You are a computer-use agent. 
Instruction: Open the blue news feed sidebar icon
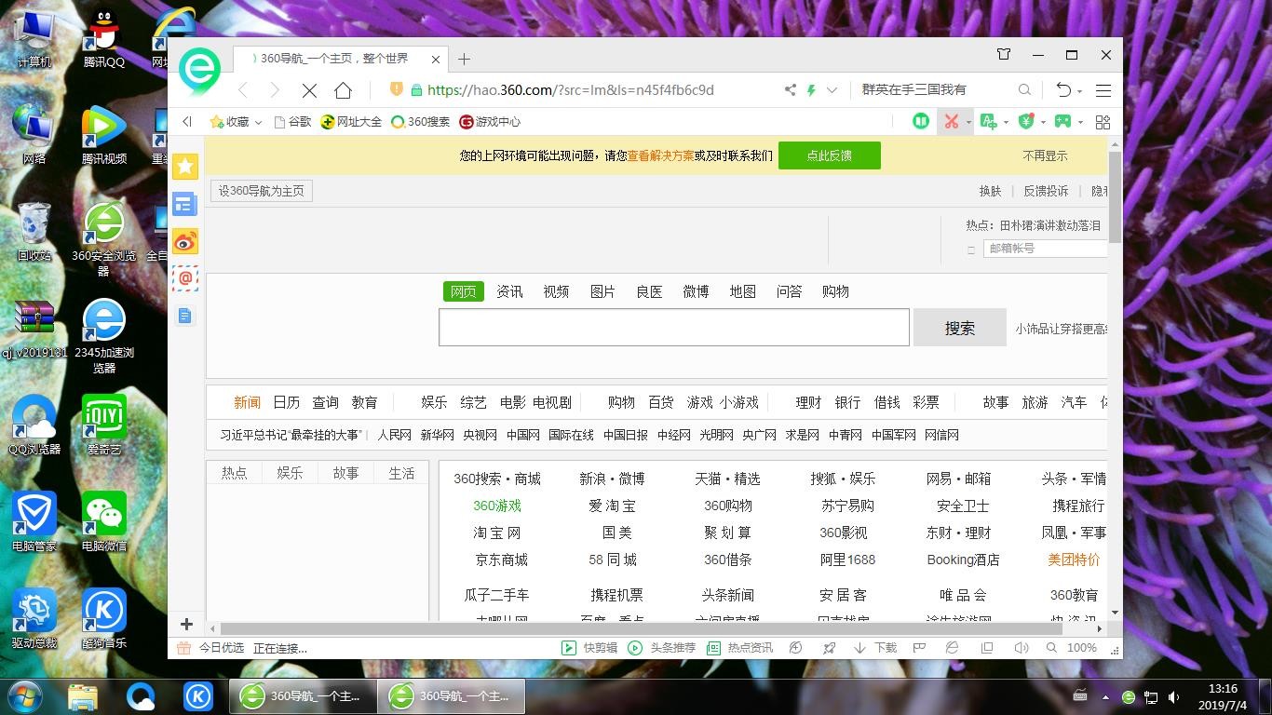(185, 204)
